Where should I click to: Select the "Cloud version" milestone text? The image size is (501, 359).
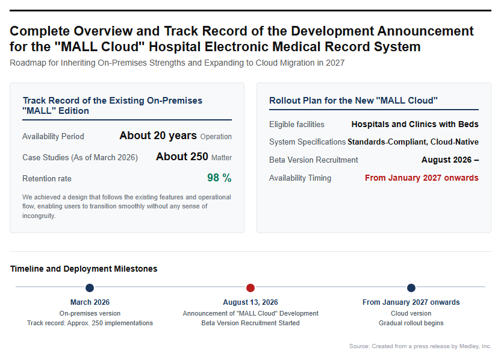(411, 313)
